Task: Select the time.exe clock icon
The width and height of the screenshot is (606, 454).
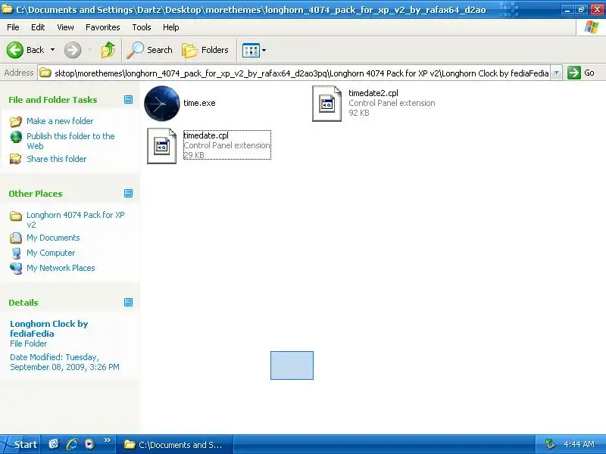Action: click(162, 104)
